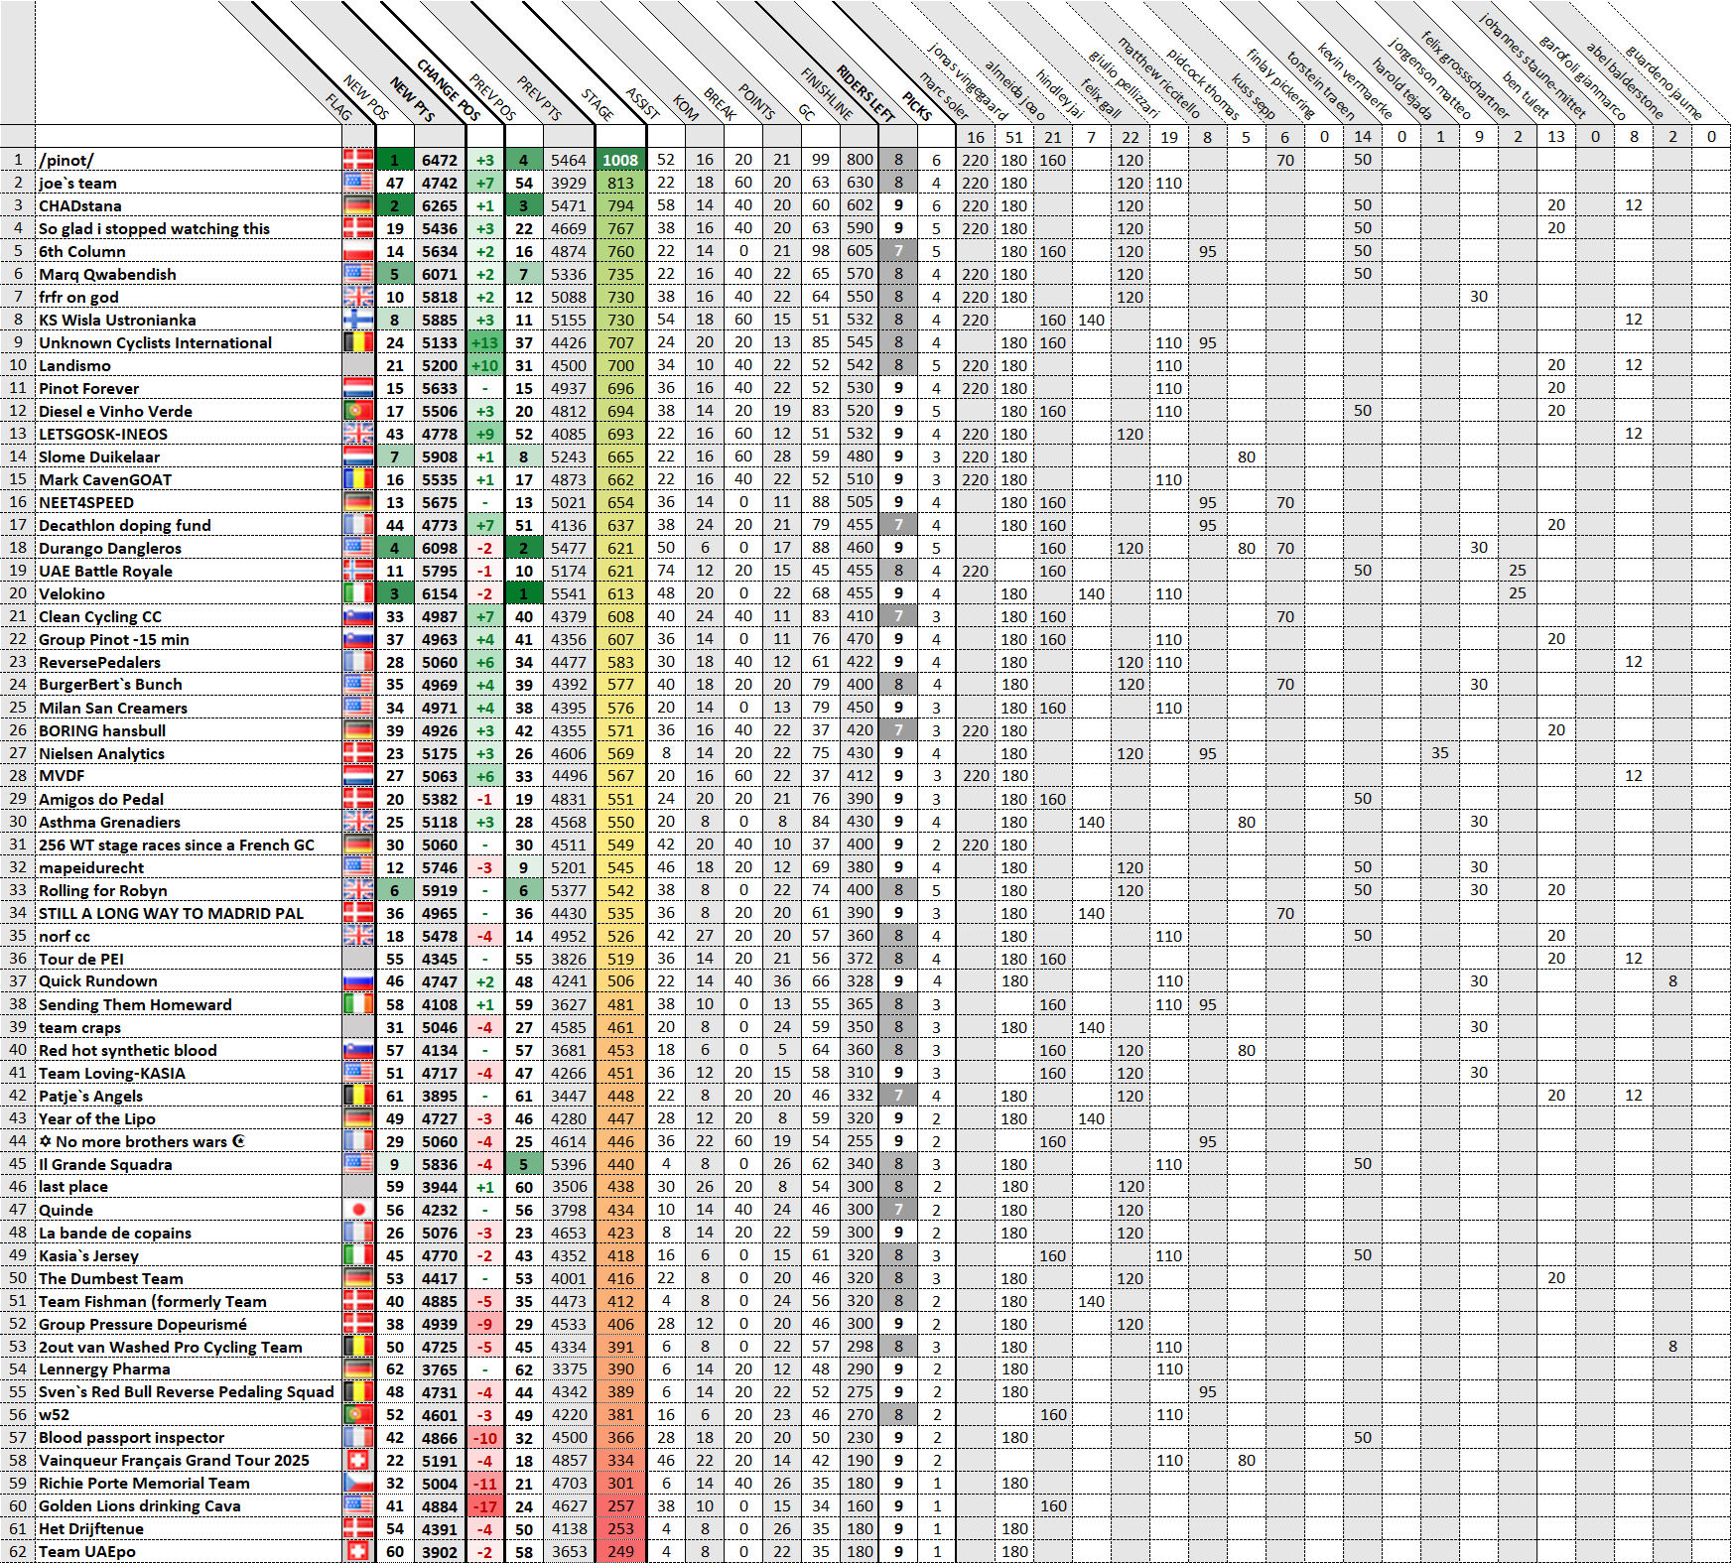The width and height of the screenshot is (1731, 1563).
Task: Select the 'CHANGE POS' column header
Action: 449,89
